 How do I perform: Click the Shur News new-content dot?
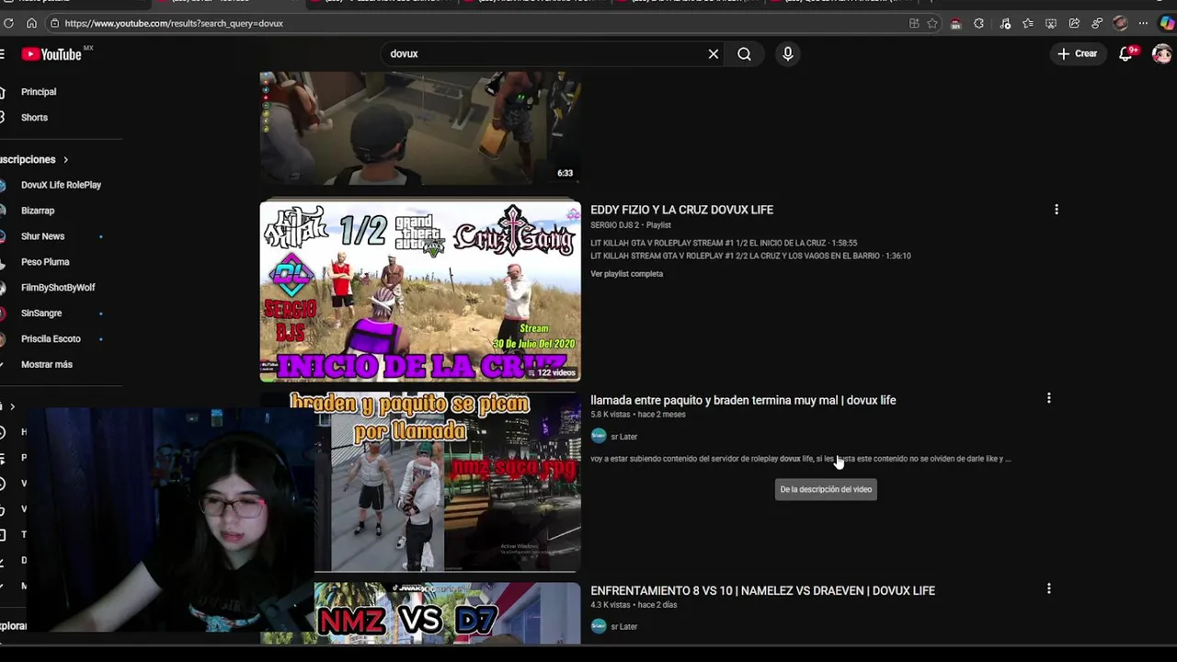(100, 236)
